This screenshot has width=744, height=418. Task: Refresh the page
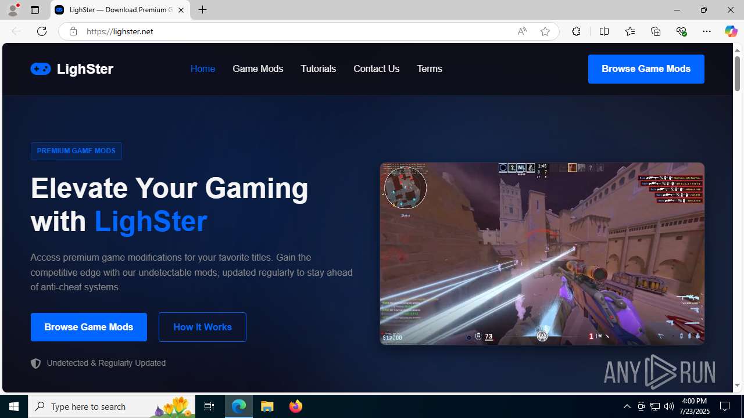(x=42, y=31)
